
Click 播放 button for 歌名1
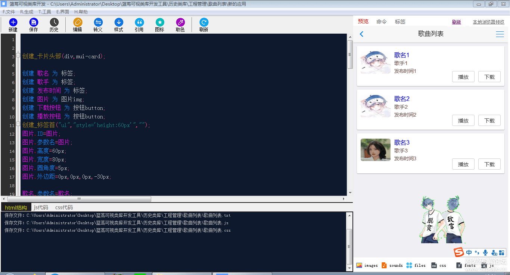point(463,77)
